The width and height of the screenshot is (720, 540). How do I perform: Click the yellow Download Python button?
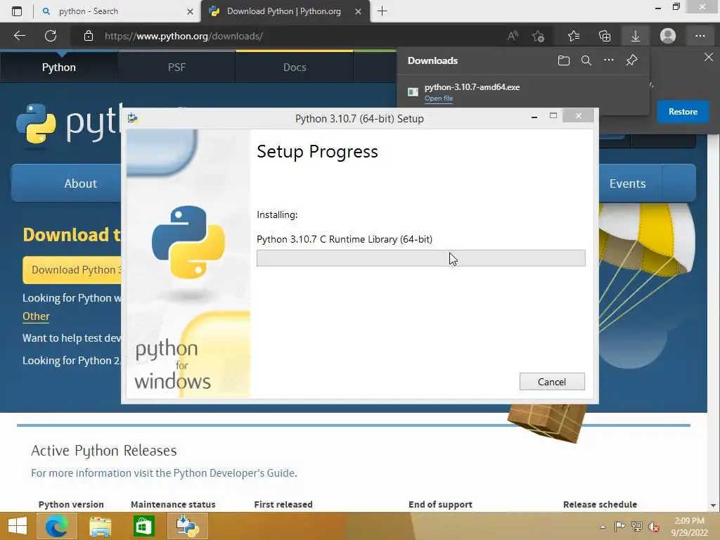click(72, 269)
